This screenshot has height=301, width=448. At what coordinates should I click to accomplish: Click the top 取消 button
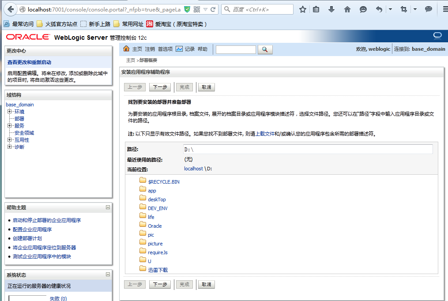[206, 87]
